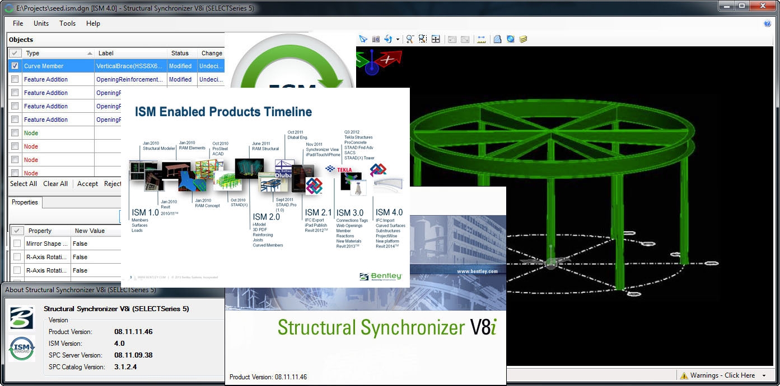Viewport: 780px width, 386px height.
Task: Click the Modified status of Curve Member
Action: coord(181,66)
